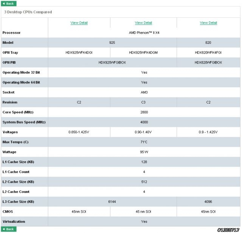Click the bottom Back button

pyautogui.click(x=9, y=229)
